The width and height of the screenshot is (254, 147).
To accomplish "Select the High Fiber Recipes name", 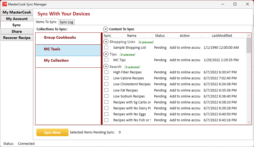I will point(128,72).
